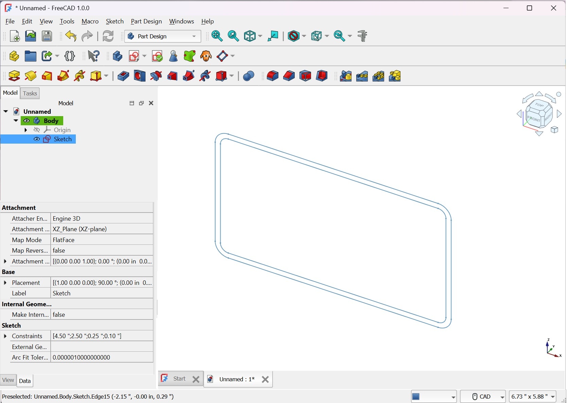Expand the Origin tree node
567x403 pixels.
[26, 130]
